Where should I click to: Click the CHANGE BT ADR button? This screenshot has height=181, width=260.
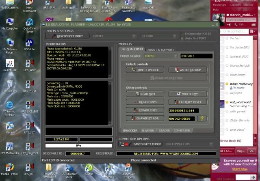[145, 118]
